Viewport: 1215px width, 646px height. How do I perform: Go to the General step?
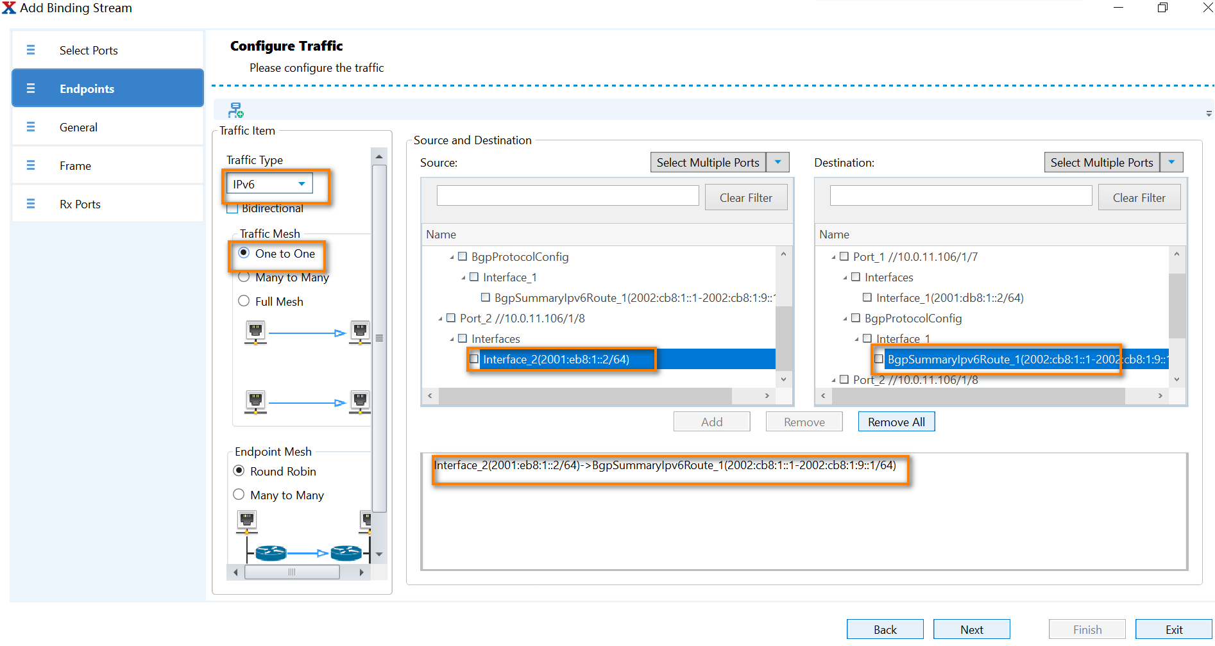tap(108, 127)
